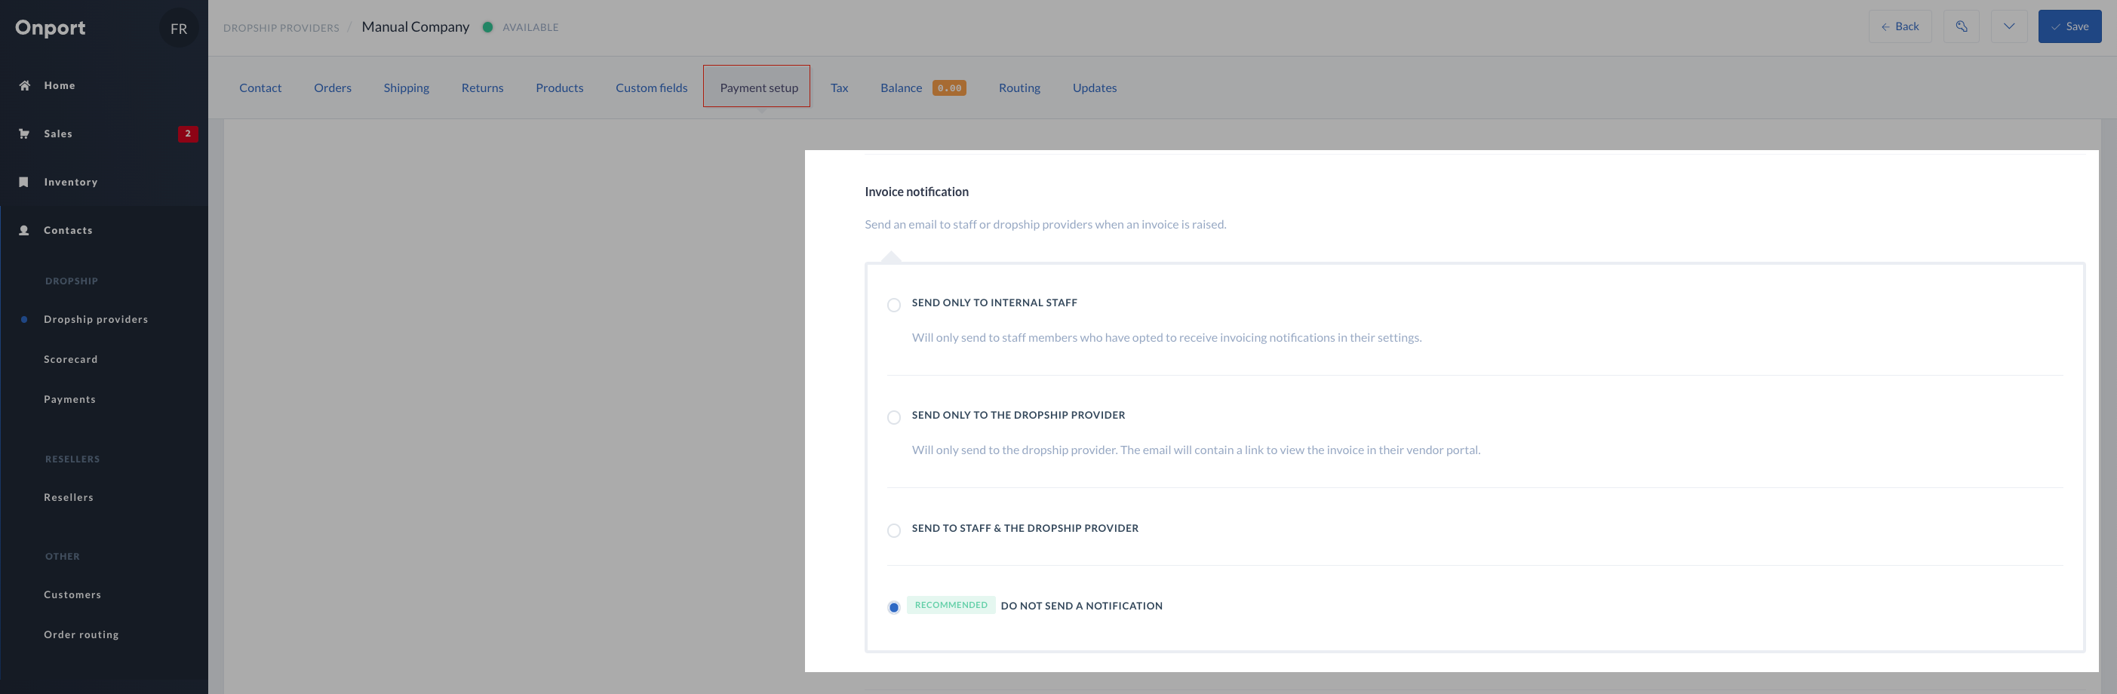Open the chevron dropdown next to Save
The height and width of the screenshot is (694, 2117).
pyautogui.click(x=2008, y=26)
